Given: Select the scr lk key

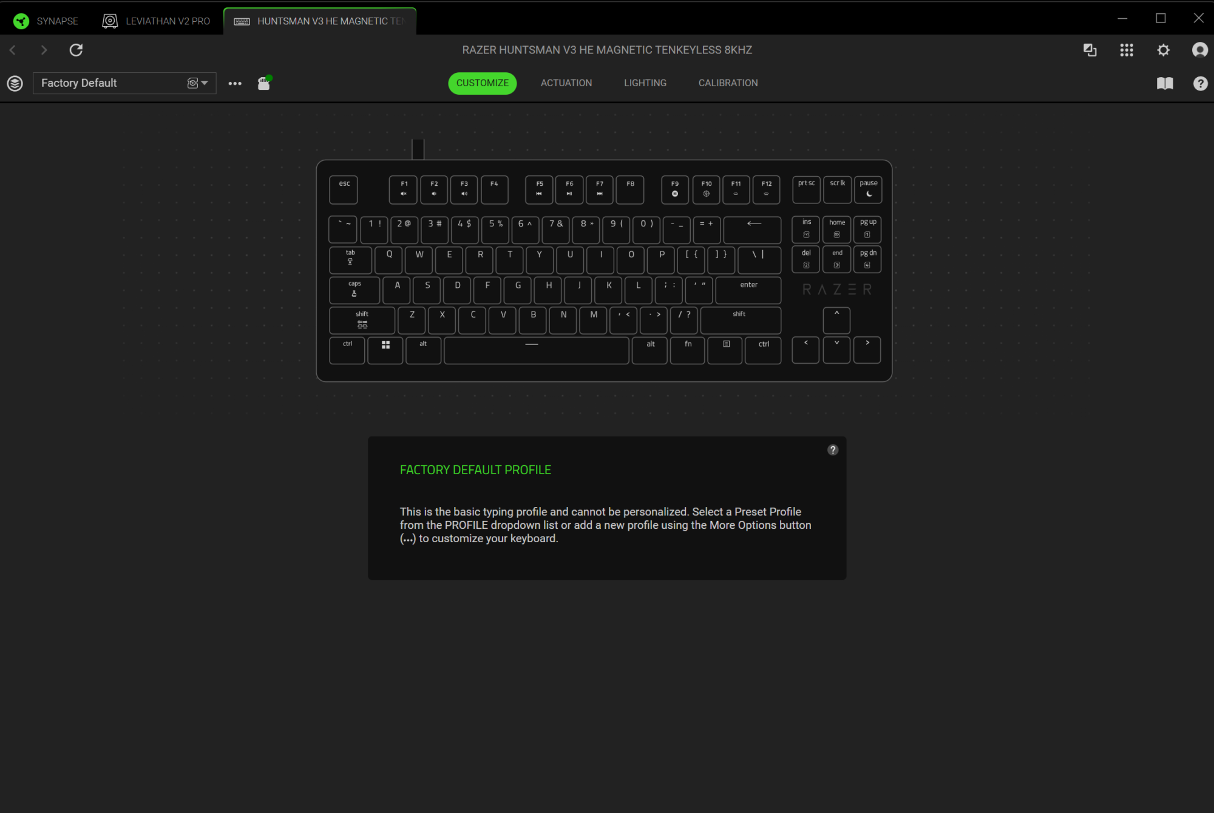Looking at the screenshot, I should 838,190.
